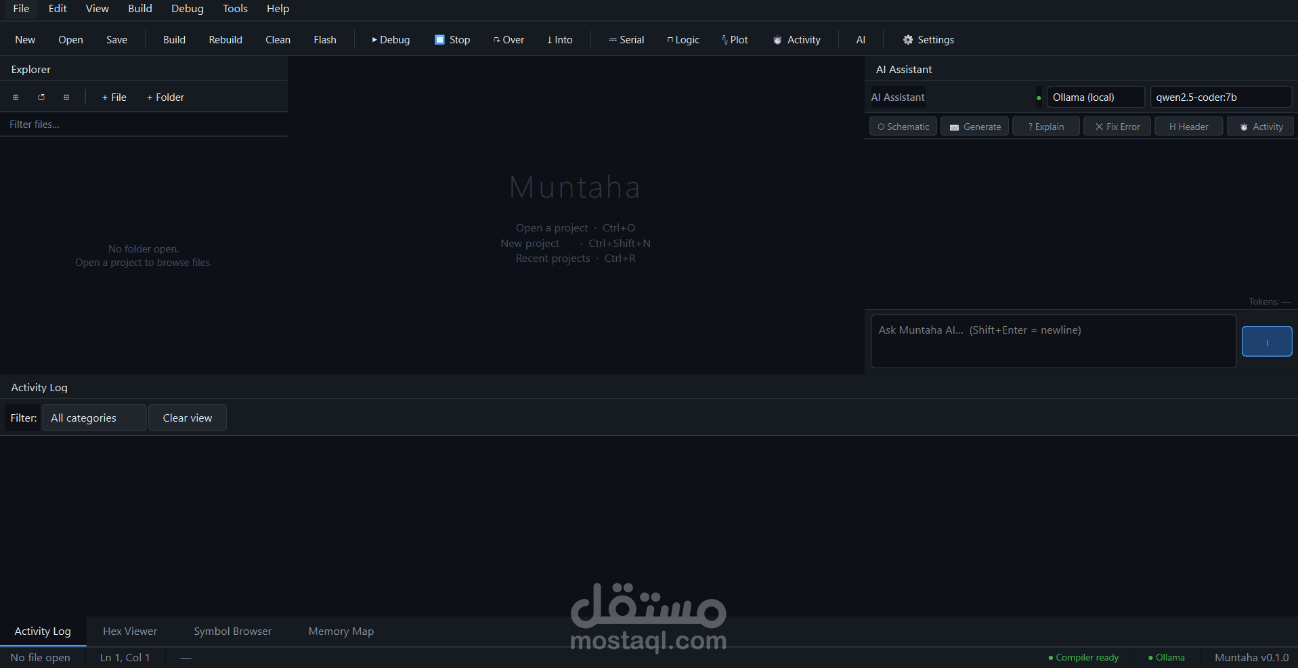This screenshot has height=668, width=1298.
Task: Step Over using the toolbar
Action: [x=509, y=40]
